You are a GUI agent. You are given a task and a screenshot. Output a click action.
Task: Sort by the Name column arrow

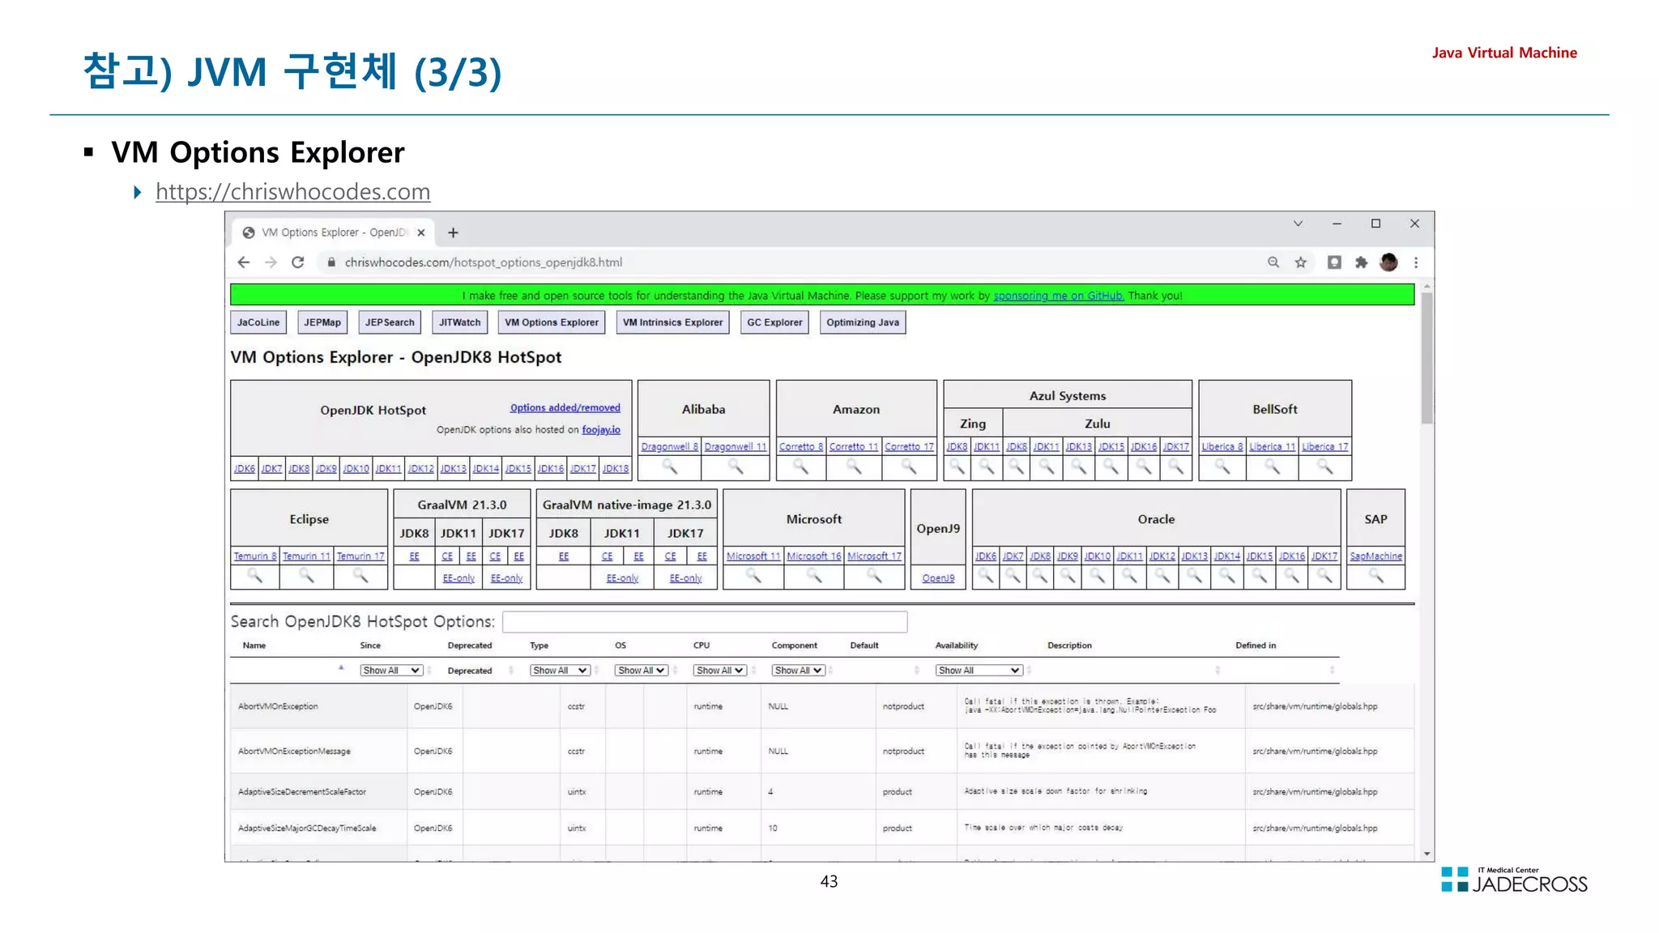pyautogui.click(x=341, y=668)
